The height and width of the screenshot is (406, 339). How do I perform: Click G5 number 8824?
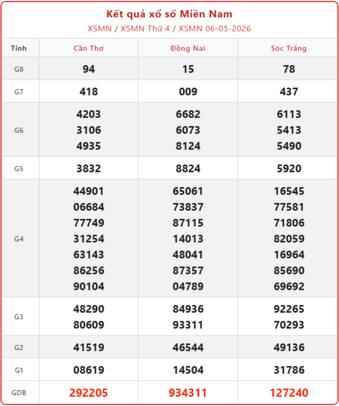click(x=188, y=168)
